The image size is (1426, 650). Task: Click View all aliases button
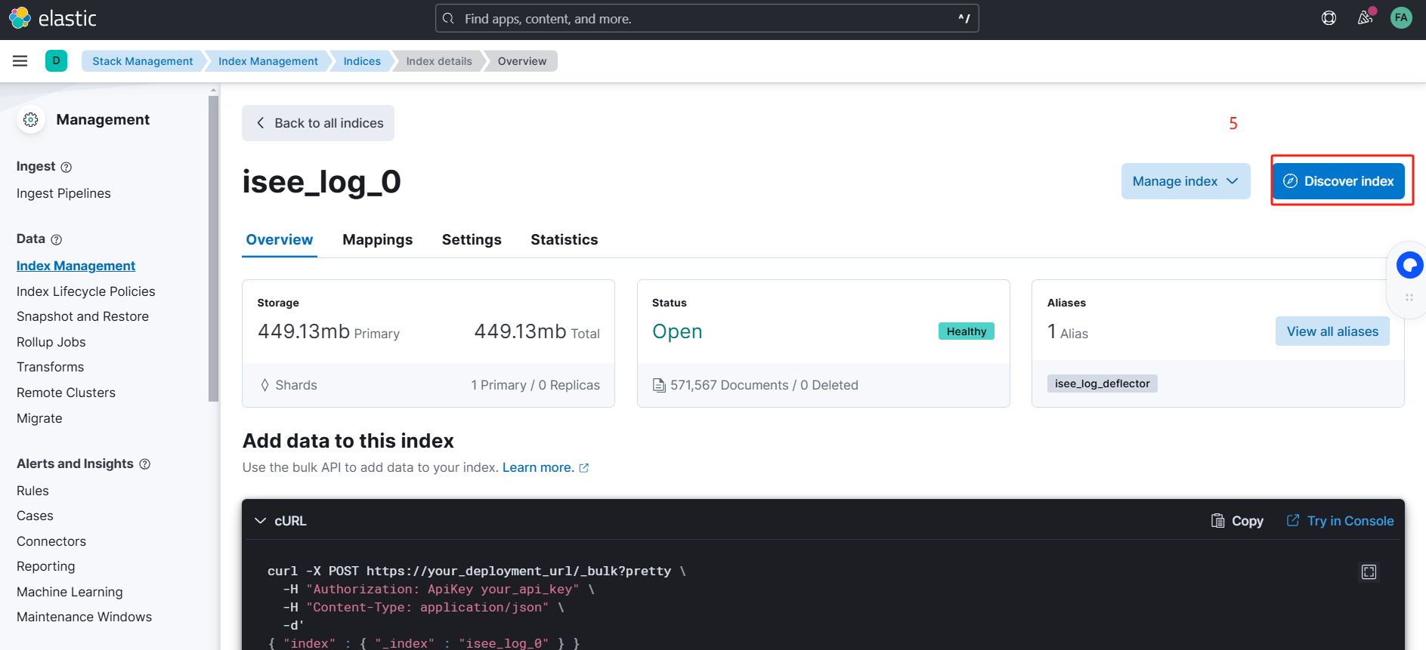[x=1332, y=331]
